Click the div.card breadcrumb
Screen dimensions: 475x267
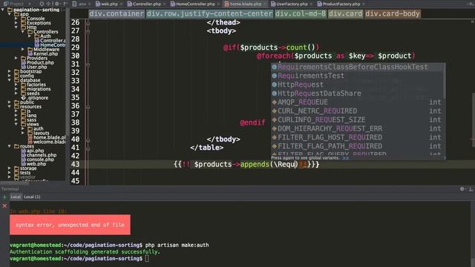345,13
